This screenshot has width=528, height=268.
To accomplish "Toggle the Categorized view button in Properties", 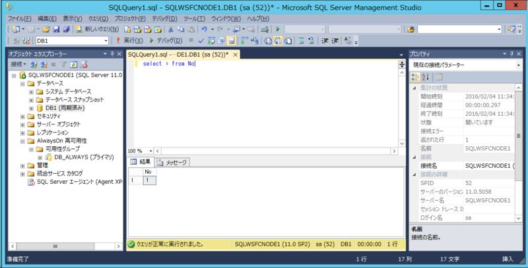I will point(416,77).
